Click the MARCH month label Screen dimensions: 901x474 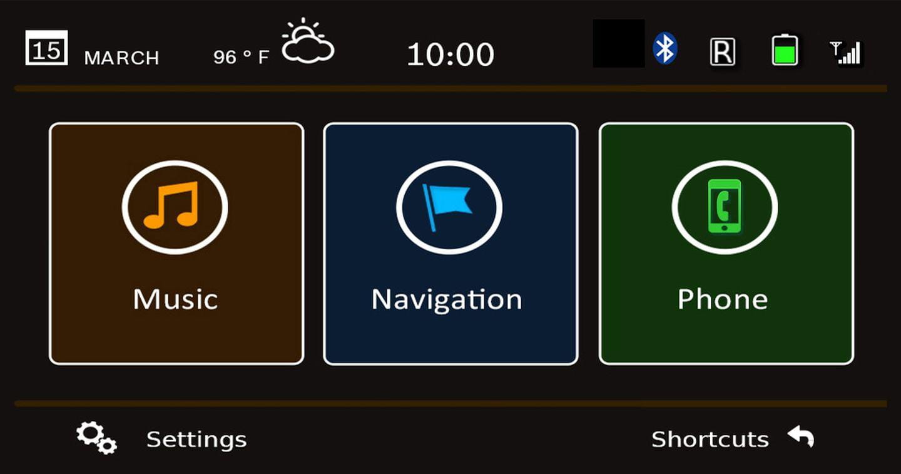pos(121,58)
